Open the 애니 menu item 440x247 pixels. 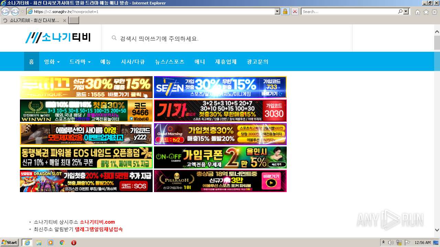click(x=200, y=62)
